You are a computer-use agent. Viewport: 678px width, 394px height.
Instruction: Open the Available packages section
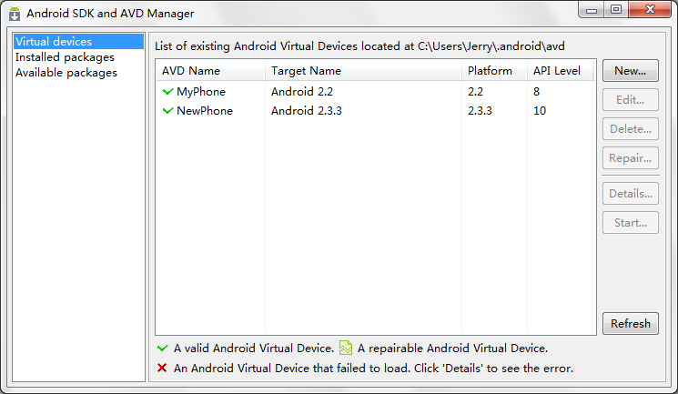[66, 73]
